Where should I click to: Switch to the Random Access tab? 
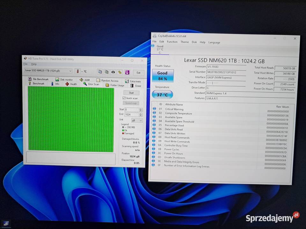click(x=107, y=80)
